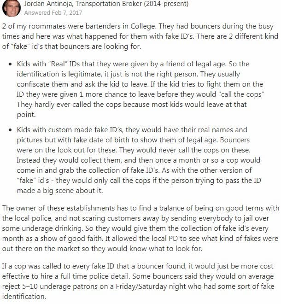Click the first bullet point marker

point(10,64)
